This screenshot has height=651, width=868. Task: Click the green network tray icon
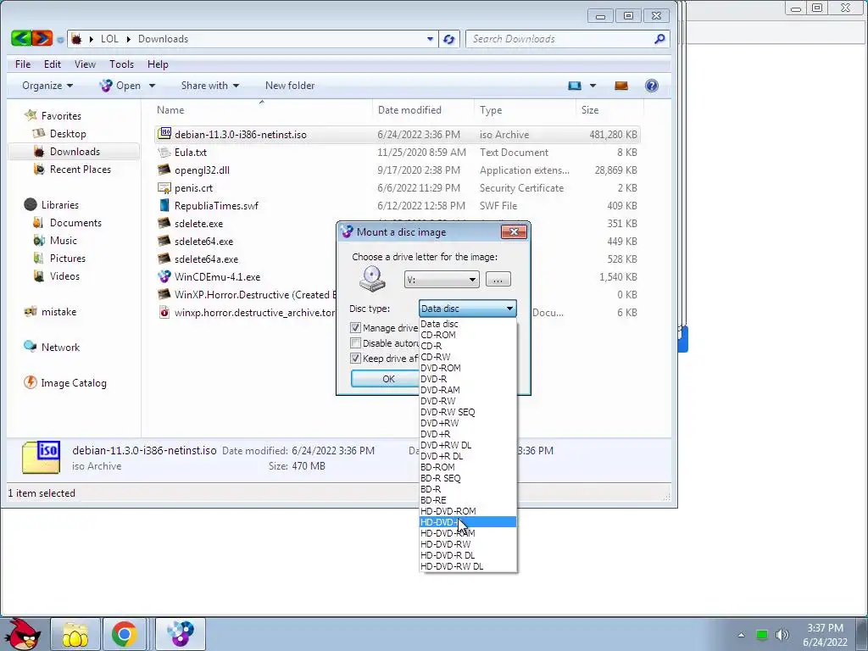tap(762, 635)
